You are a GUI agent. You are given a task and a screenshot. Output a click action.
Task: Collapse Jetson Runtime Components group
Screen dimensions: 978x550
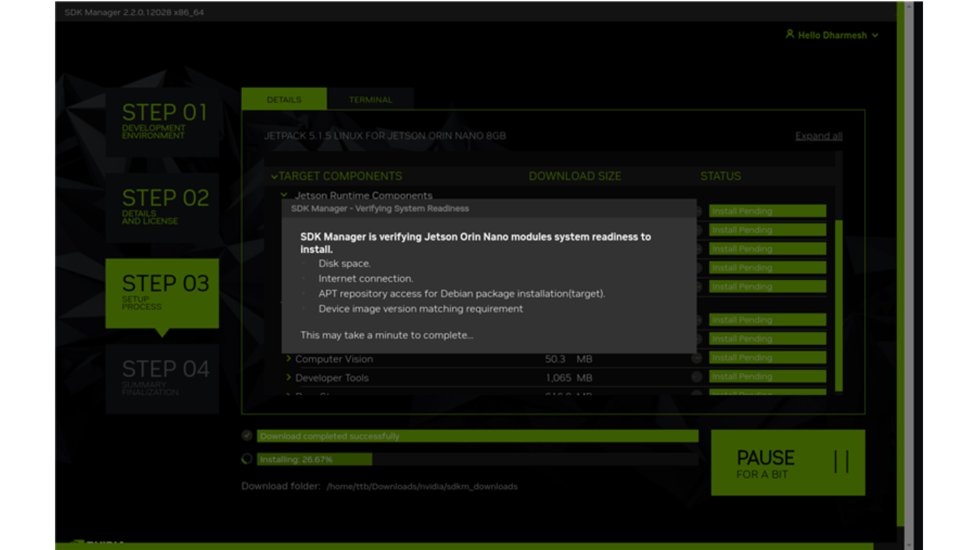tap(284, 195)
